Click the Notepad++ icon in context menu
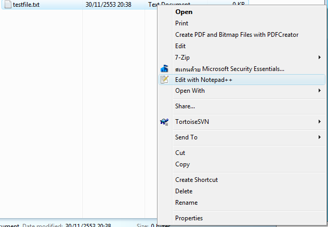The width and height of the screenshot is (328, 227). pos(164,80)
